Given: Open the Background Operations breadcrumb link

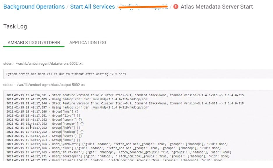Looking at the screenshot, I should (x=34, y=7).
